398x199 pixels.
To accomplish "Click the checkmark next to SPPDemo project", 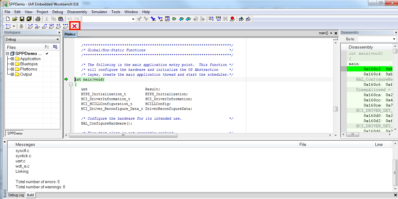I will (47, 54).
